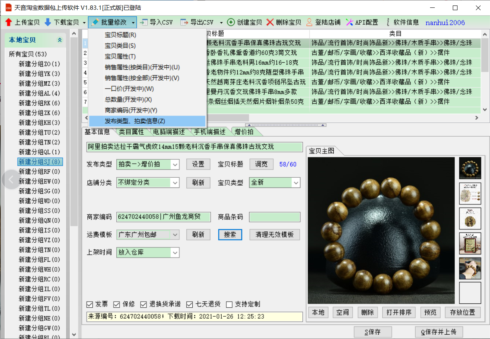Toggle the 七天退货 checkbox
The height and width of the screenshot is (339, 490).
[190, 305]
